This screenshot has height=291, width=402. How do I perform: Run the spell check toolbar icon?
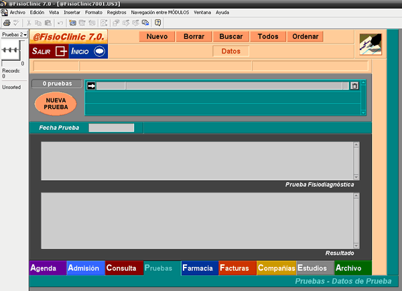[x=16, y=23]
